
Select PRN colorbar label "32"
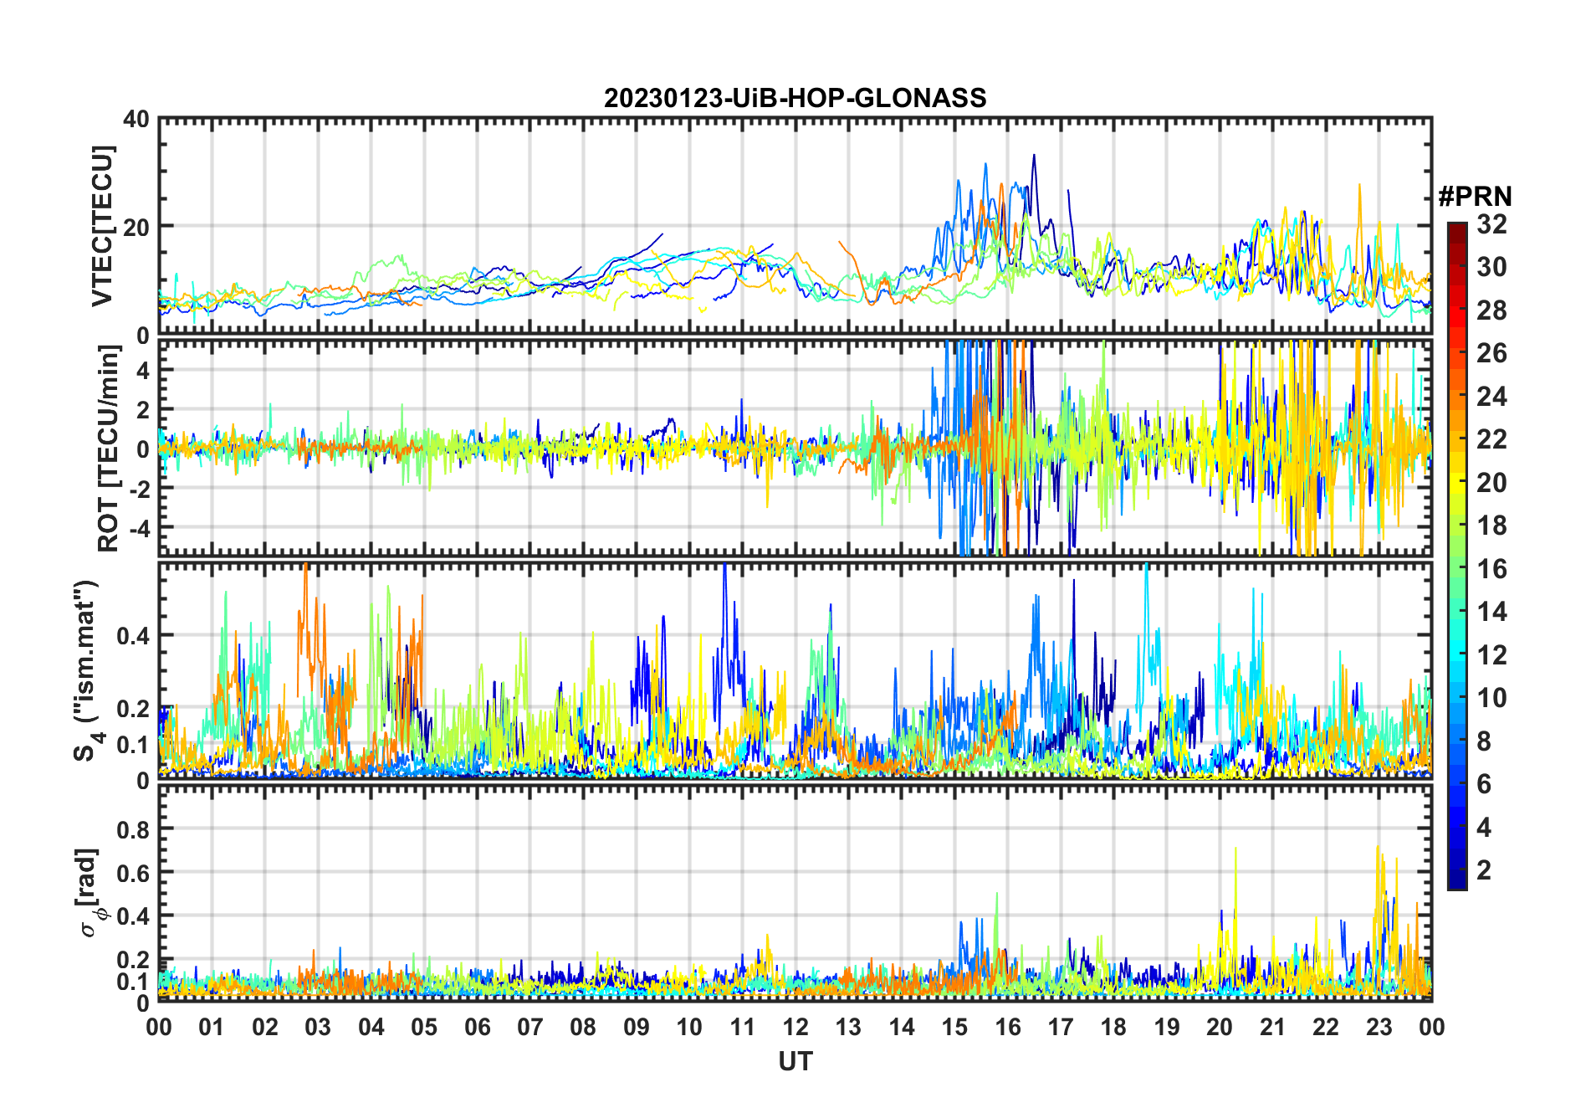[1491, 224]
